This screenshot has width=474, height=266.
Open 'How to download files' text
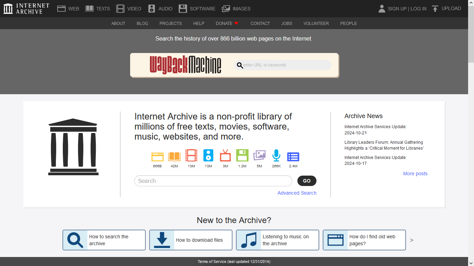click(x=199, y=240)
